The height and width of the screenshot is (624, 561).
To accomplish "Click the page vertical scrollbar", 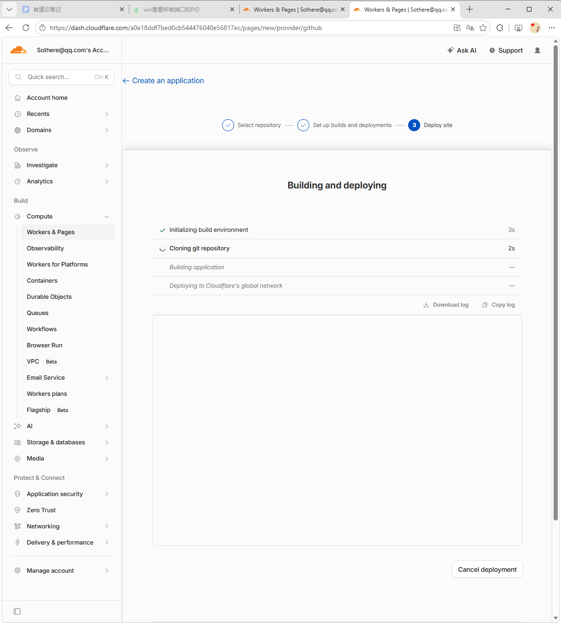I will click(x=556, y=283).
